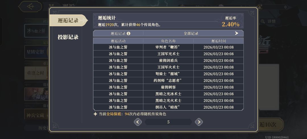This screenshot has height=139, width=307.
Task: Select the 倒吊人“暗夜” record row
Action: coord(168,107)
